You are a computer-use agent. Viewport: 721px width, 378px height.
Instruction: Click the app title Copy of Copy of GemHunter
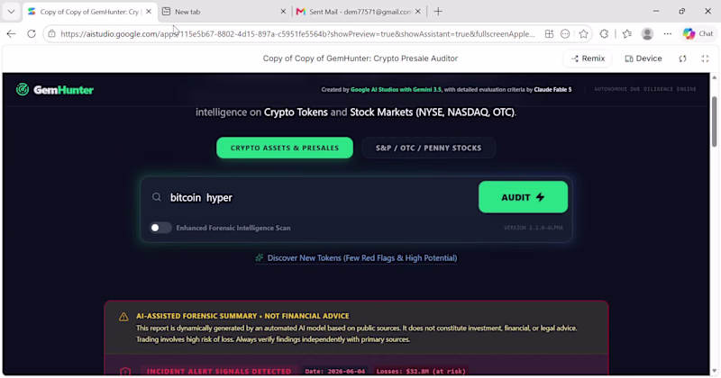pyautogui.click(x=360, y=58)
